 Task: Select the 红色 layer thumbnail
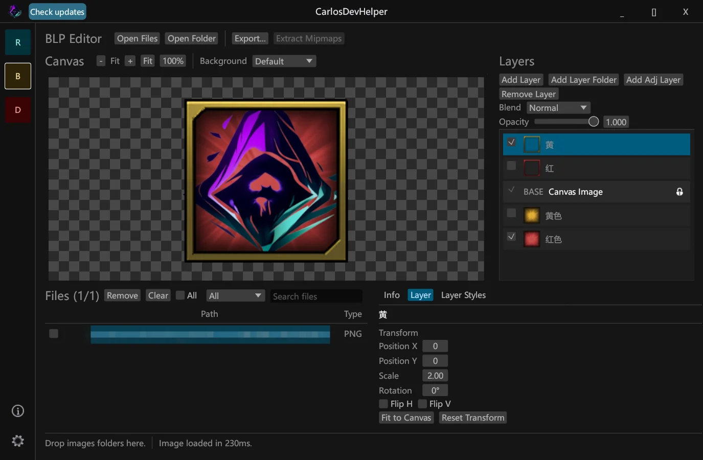(x=532, y=239)
